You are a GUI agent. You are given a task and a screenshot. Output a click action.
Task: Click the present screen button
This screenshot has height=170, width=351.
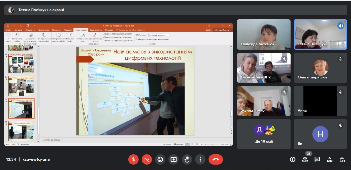pyautogui.click(x=174, y=159)
